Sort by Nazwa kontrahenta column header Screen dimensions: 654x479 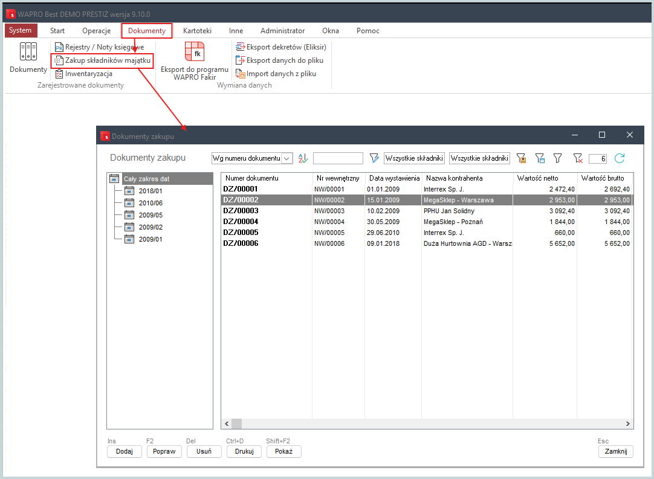point(467,178)
